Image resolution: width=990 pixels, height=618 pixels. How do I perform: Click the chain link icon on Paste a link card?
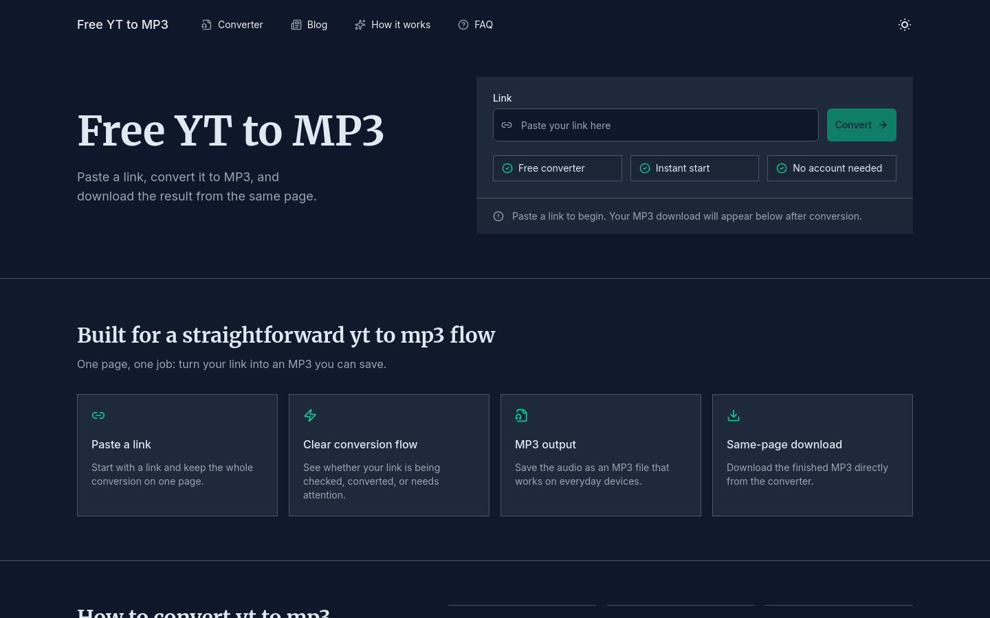(98, 415)
